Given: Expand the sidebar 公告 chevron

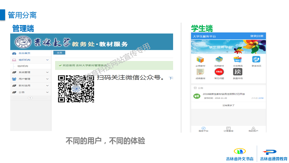Looking at the screenshot, I should [x=47, y=92].
